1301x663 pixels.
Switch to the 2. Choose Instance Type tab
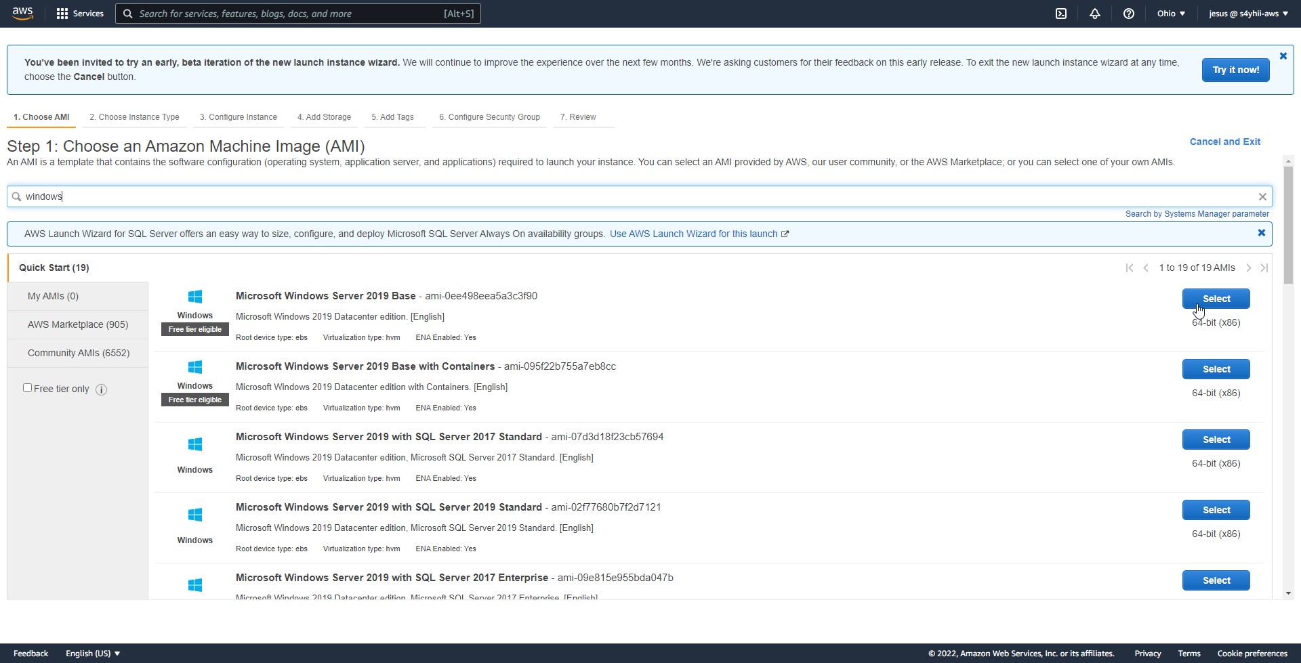[134, 117]
